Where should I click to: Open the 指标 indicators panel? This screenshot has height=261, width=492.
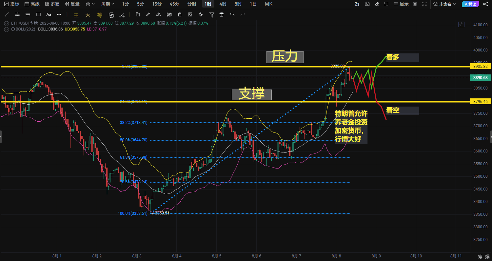[x=11, y=4]
